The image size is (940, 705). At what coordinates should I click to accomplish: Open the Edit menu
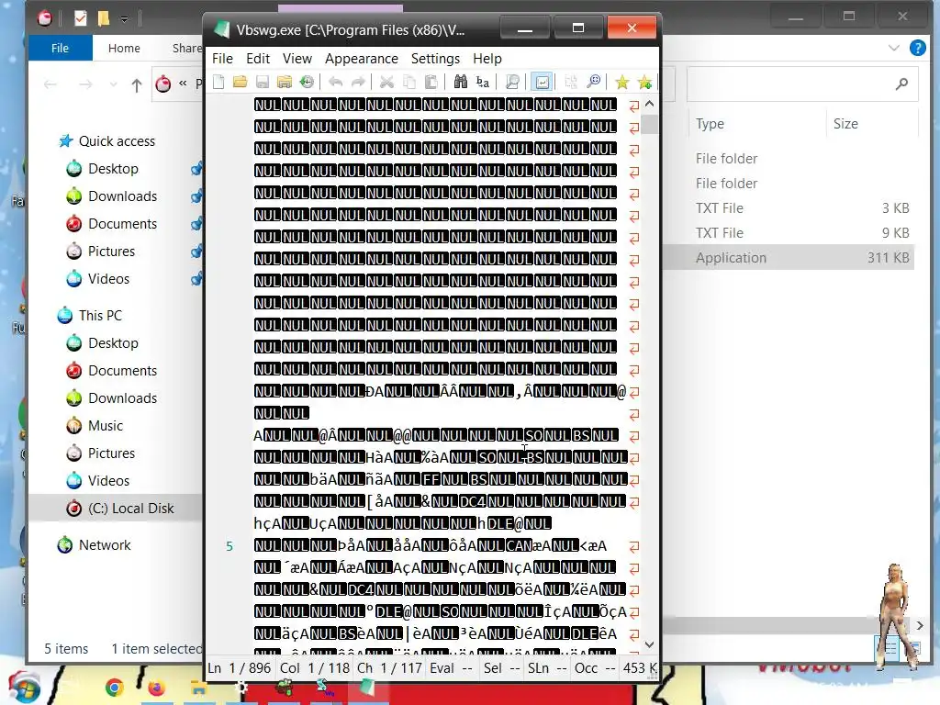click(x=258, y=59)
